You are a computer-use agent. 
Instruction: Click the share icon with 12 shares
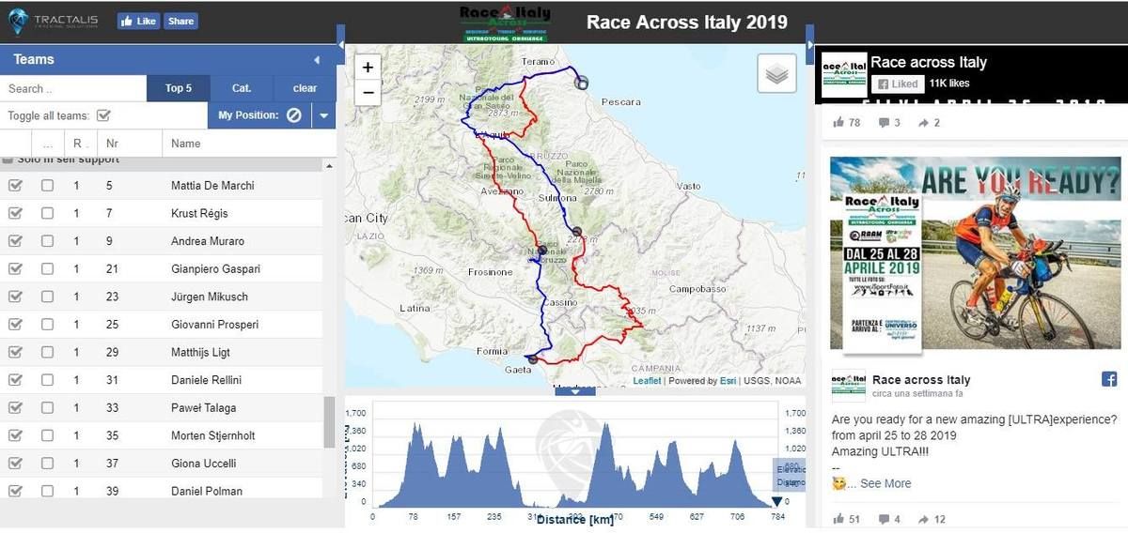[923, 519]
